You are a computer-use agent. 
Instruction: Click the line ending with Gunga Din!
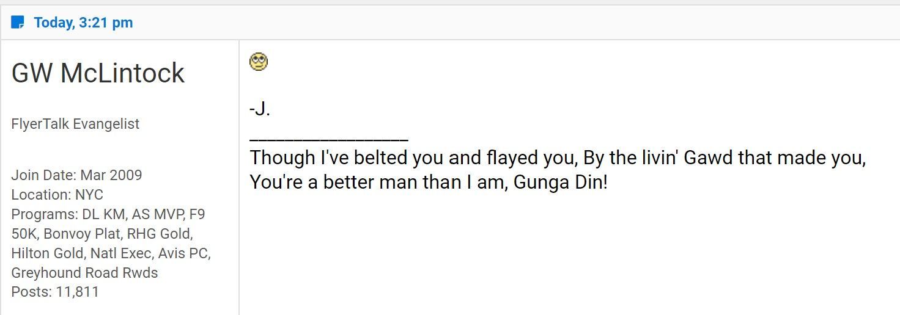pyautogui.click(x=429, y=182)
